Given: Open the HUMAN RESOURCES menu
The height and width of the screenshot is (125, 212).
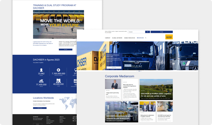Looking at the screenshot, I should click(129, 38).
